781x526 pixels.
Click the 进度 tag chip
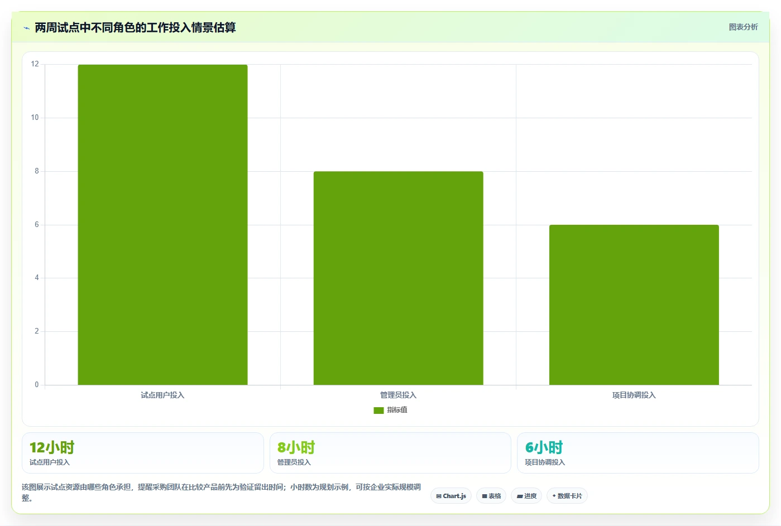tap(526, 496)
